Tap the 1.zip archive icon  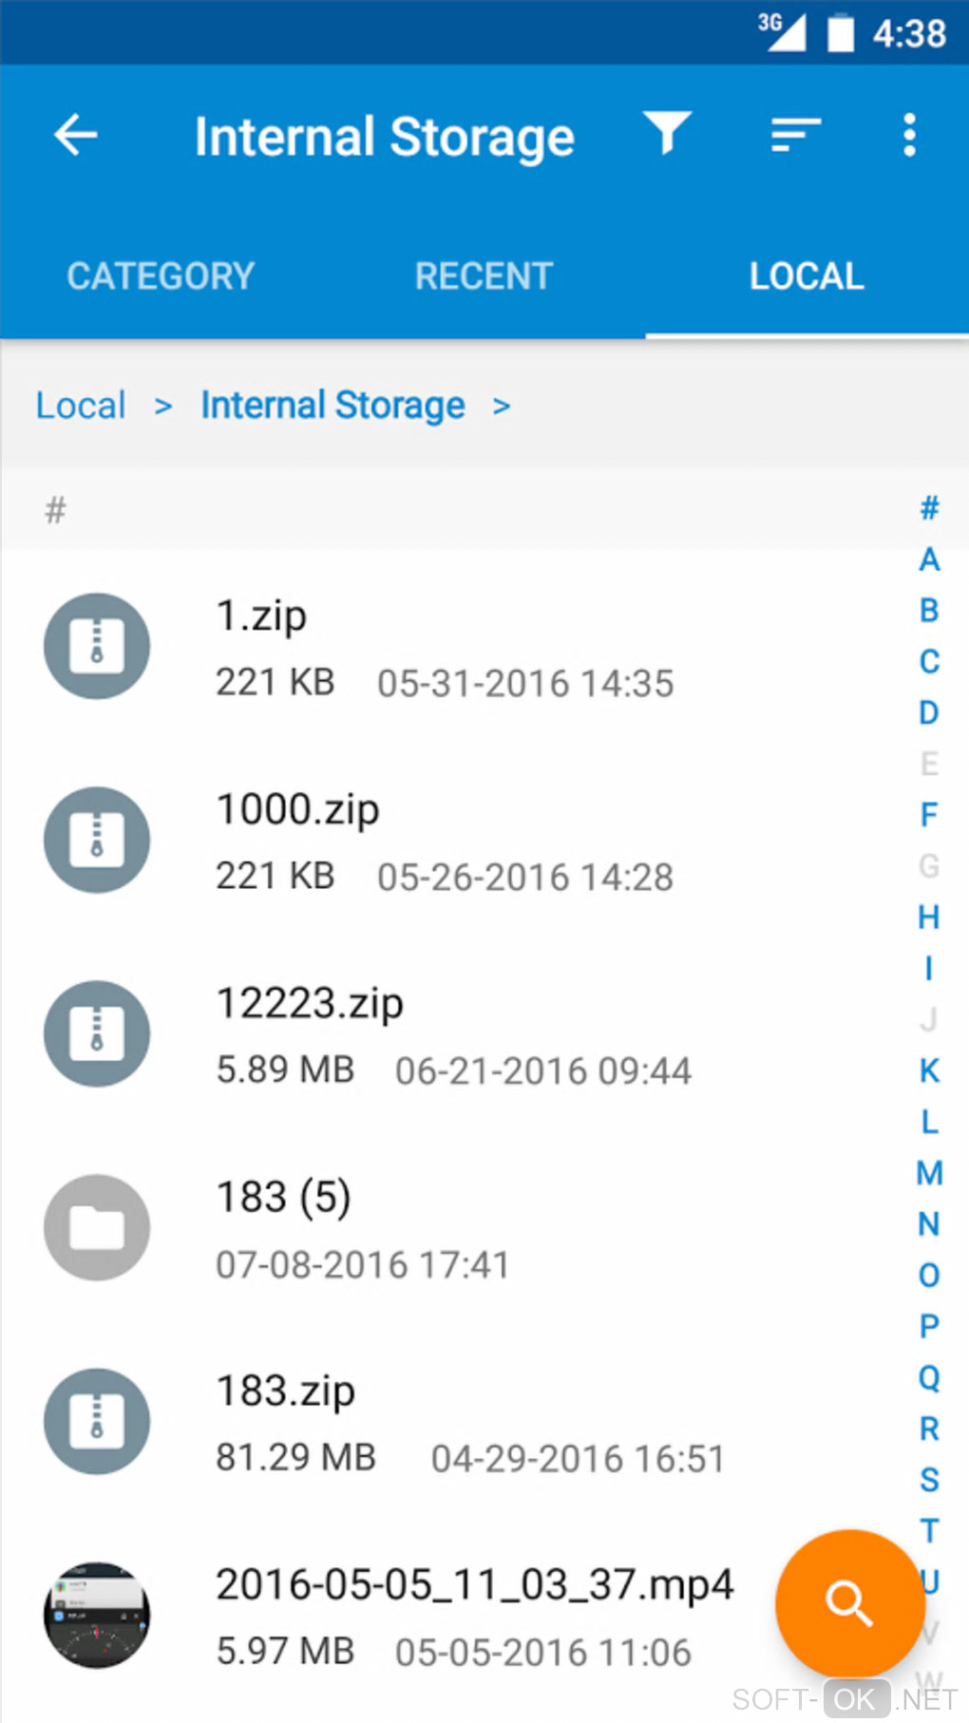point(97,647)
